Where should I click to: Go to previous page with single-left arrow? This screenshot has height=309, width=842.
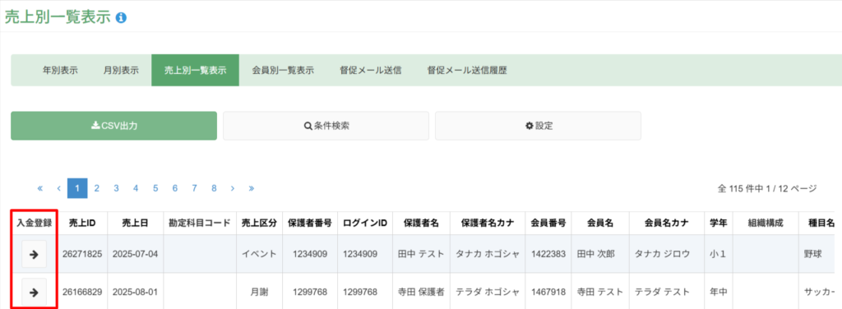tap(58, 188)
